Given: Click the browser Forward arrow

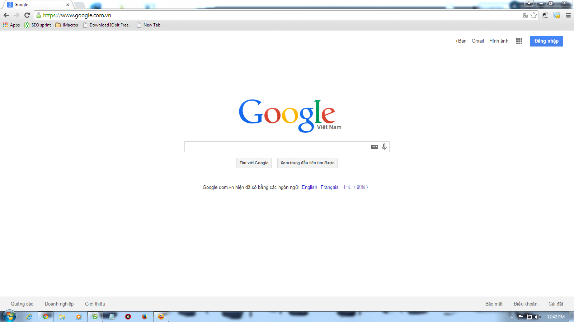Looking at the screenshot, I should tap(17, 15).
